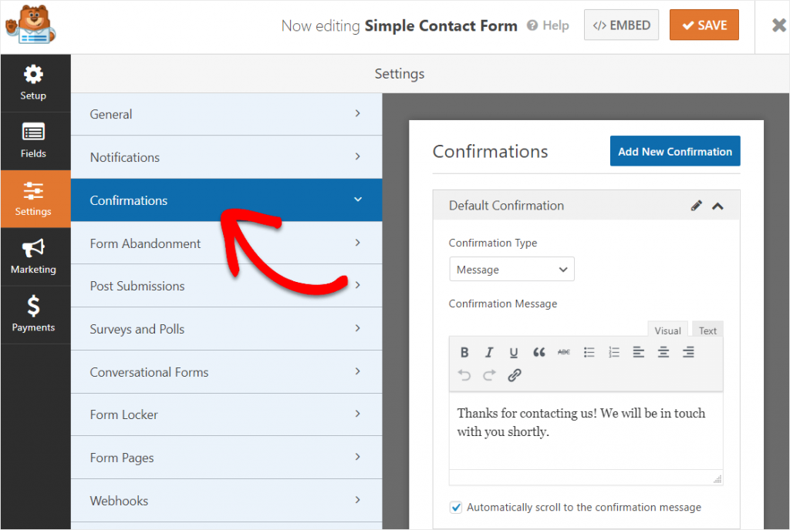Image resolution: width=790 pixels, height=530 pixels.
Task: Apply bold formatting in the confirmation editor
Action: tap(464, 352)
